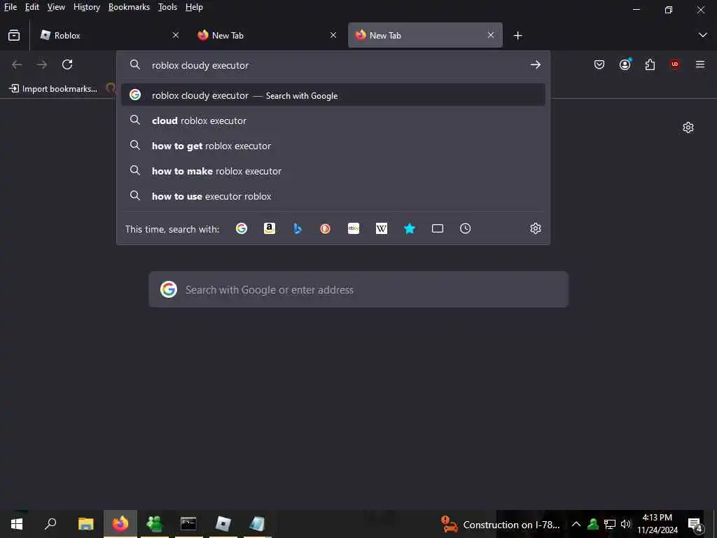Select suggestion 'how to get roblox executor'
717x538 pixels.
tap(333, 146)
